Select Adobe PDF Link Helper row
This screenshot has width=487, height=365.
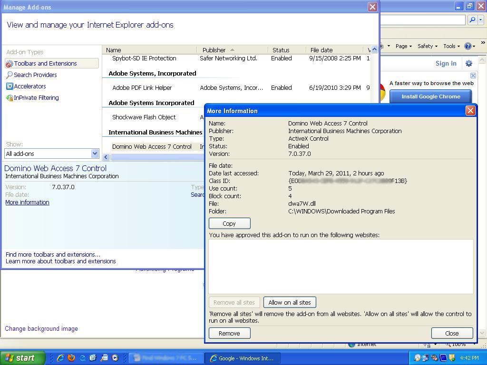point(236,88)
